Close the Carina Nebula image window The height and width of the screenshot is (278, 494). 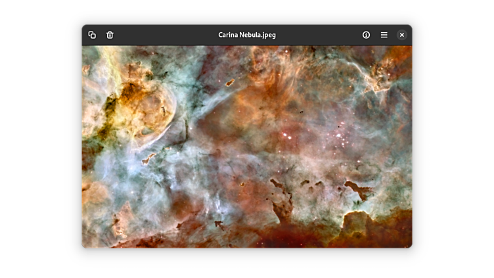[x=401, y=35]
